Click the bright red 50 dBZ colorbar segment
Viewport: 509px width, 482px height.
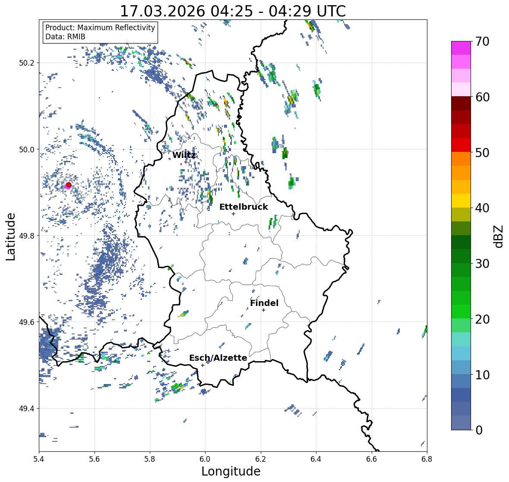point(461,145)
